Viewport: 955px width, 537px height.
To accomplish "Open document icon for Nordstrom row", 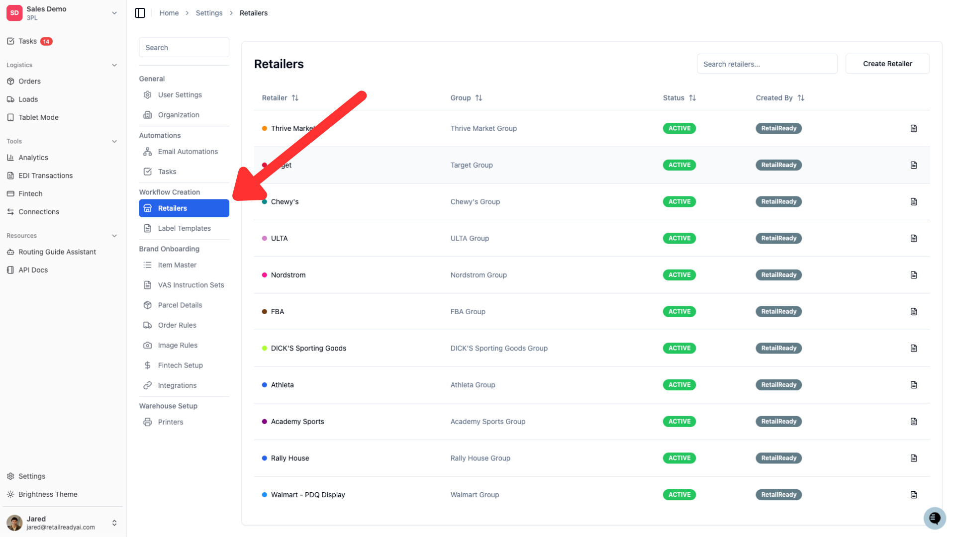I will [914, 275].
